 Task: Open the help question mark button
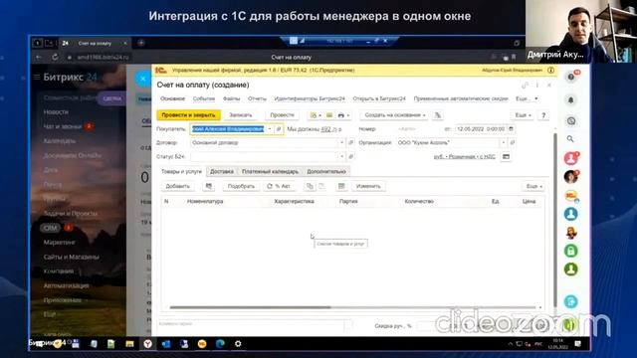coord(543,115)
